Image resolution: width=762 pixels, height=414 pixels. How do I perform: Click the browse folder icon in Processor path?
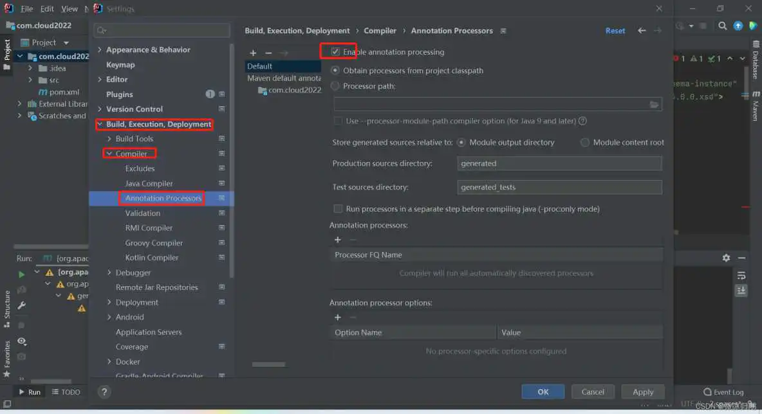tap(654, 104)
